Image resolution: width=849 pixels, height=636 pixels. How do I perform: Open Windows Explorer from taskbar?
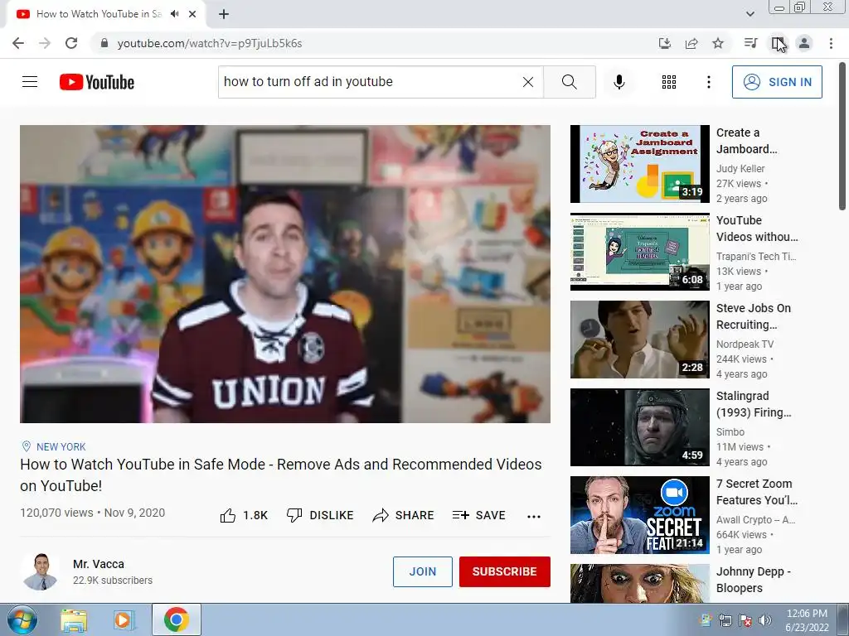pyautogui.click(x=73, y=620)
